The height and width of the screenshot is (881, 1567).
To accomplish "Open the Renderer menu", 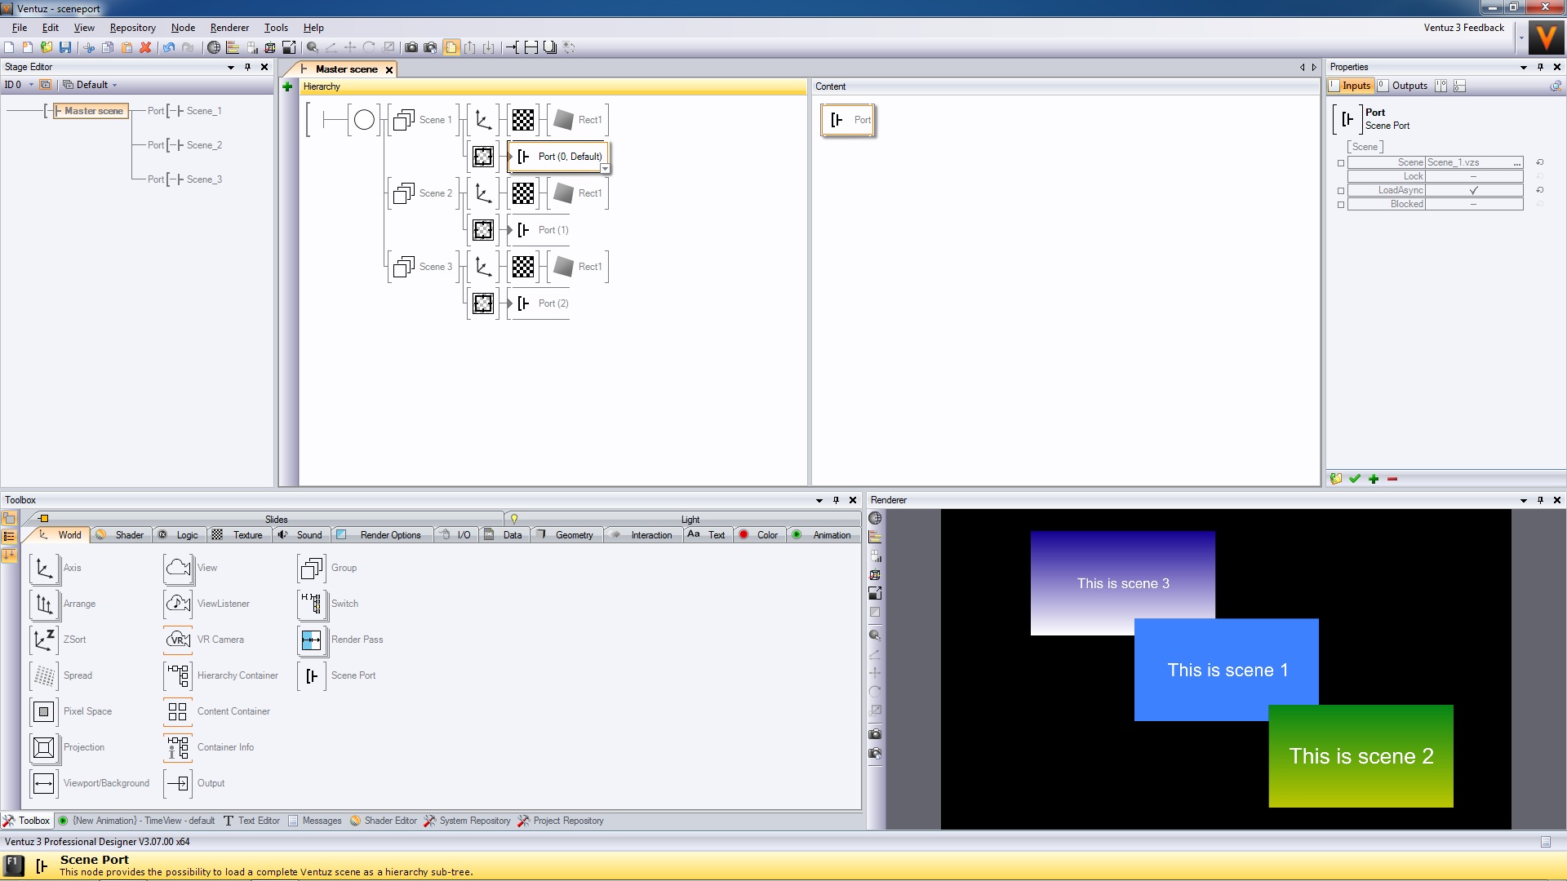I will 229,28.
